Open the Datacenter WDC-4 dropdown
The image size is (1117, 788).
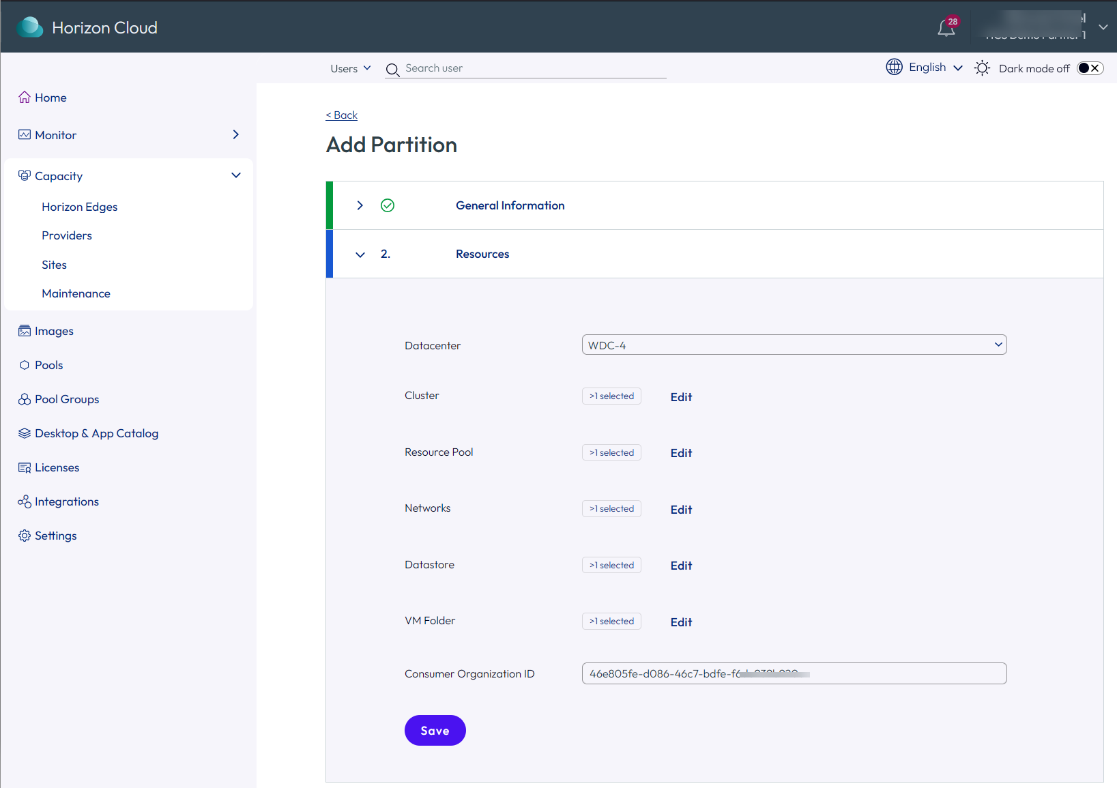pyautogui.click(x=794, y=345)
